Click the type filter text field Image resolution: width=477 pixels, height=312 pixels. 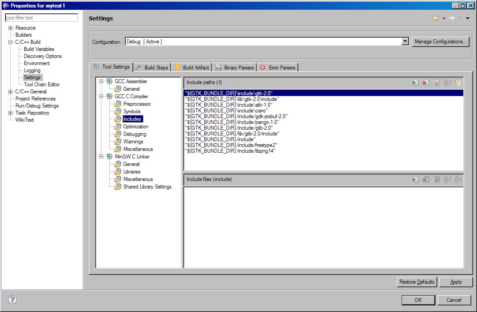pos(41,17)
